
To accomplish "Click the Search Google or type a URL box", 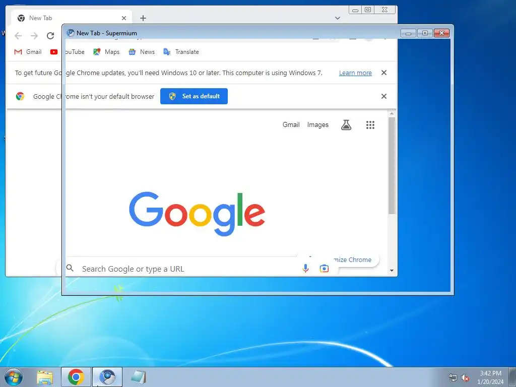I will (x=198, y=269).
